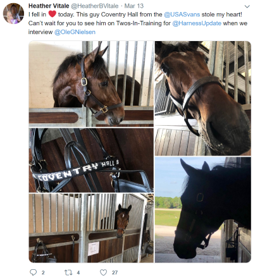This screenshot has height=280, width=253.
Task: Click the Heather Vitale display name
Action: tap(49, 6)
